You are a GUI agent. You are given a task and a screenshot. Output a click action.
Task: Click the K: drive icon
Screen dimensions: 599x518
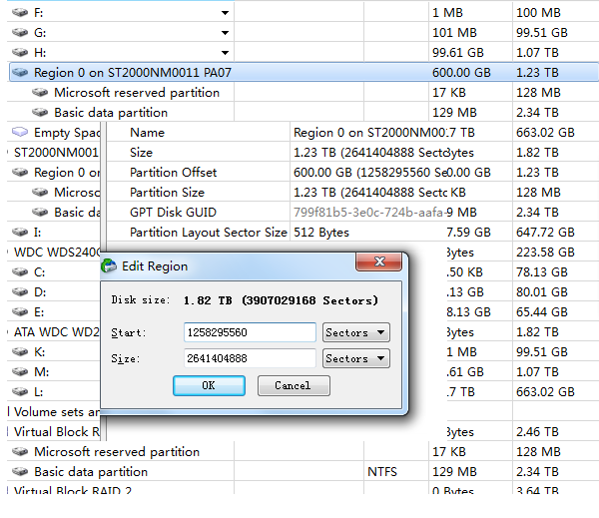pyautogui.click(x=20, y=351)
